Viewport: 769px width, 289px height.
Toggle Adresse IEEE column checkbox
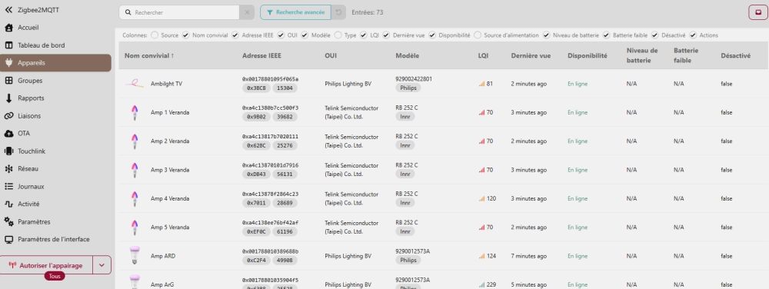click(x=235, y=35)
